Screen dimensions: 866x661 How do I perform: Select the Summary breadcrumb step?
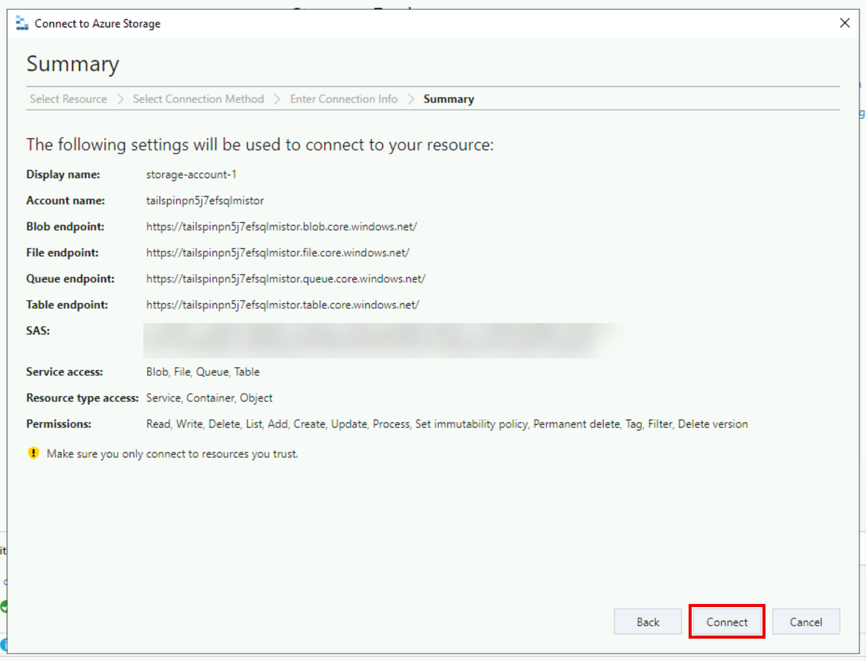click(449, 99)
